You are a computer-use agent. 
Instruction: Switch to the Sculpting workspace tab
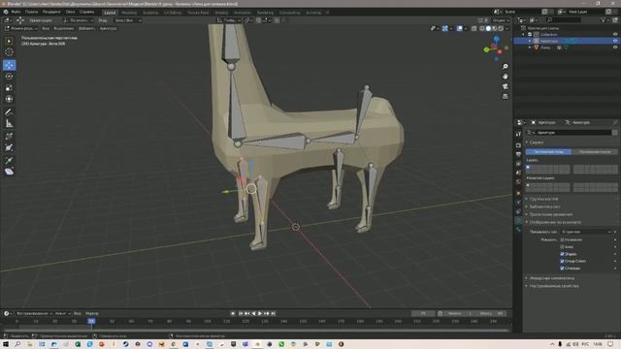[150, 13]
